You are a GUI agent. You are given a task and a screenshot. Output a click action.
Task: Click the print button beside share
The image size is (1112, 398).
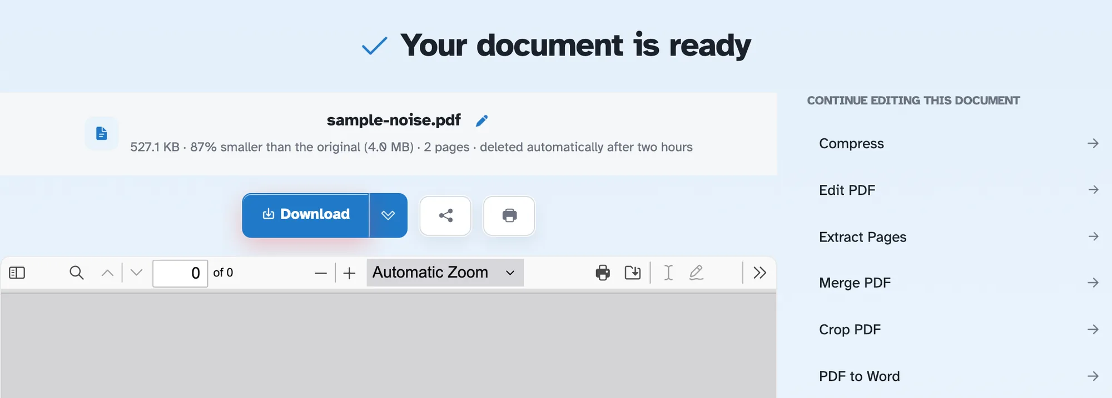click(509, 215)
